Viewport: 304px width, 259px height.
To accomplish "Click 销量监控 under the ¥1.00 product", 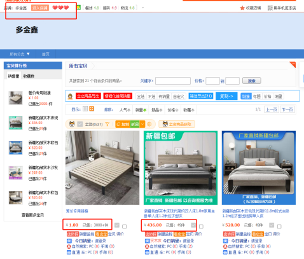I will (x=86, y=234).
